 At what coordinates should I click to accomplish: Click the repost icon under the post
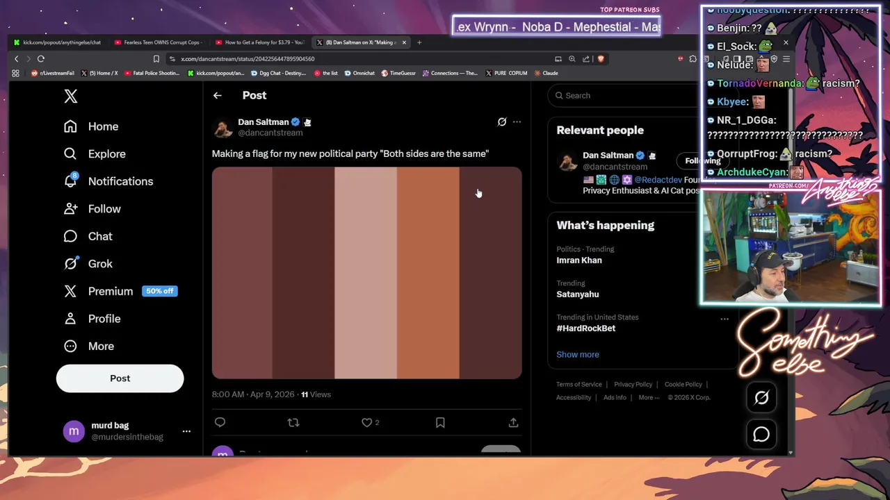click(x=293, y=422)
